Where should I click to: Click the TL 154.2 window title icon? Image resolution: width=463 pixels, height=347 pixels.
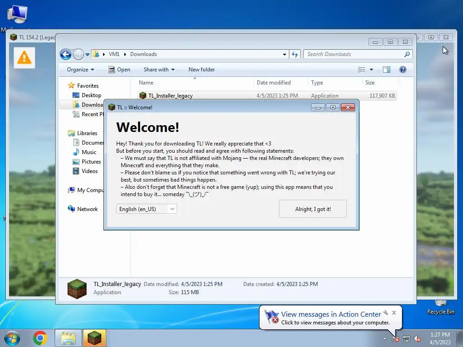point(13,37)
